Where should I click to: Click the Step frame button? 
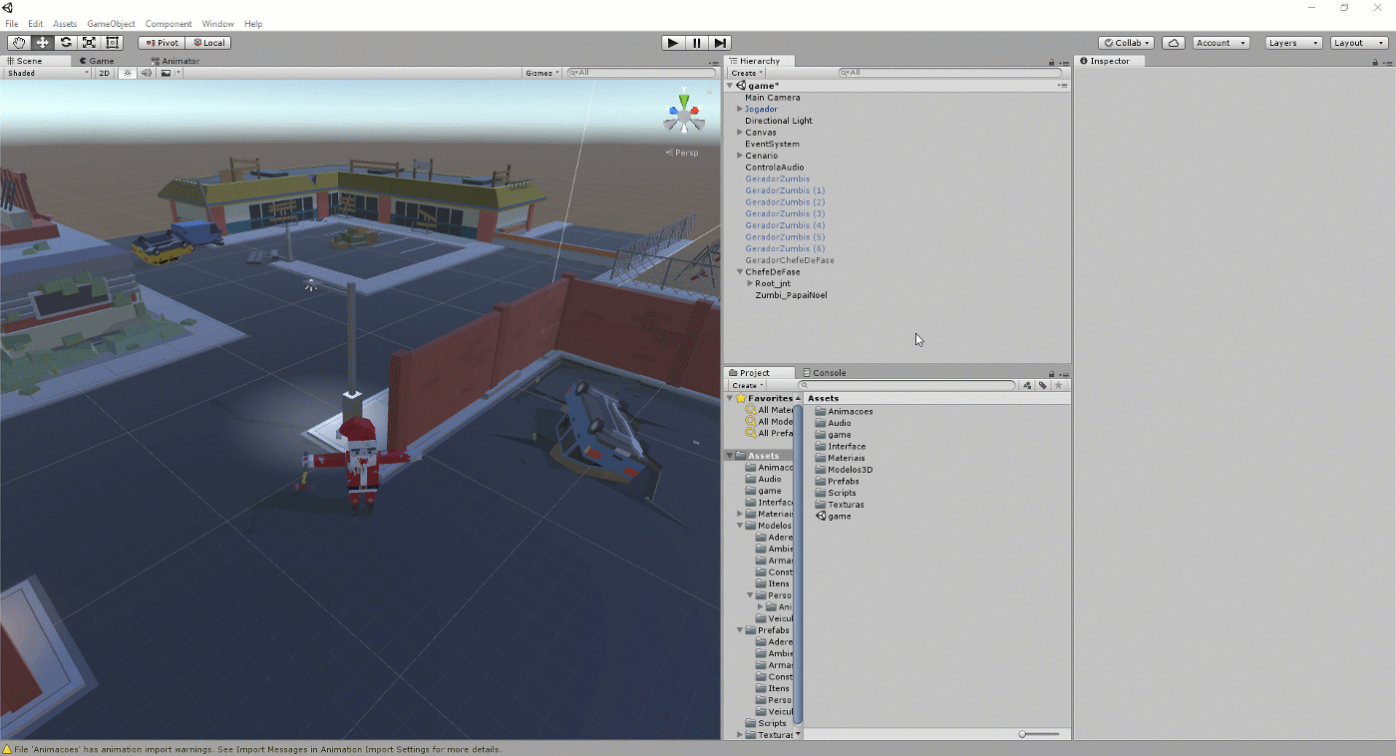click(720, 43)
